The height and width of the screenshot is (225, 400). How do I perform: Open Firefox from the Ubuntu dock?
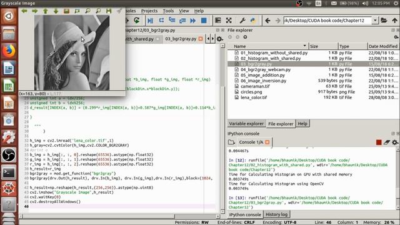tap(9, 51)
